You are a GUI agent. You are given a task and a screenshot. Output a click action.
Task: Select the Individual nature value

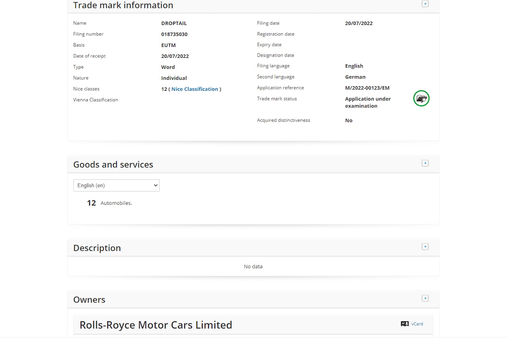(x=174, y=78)
